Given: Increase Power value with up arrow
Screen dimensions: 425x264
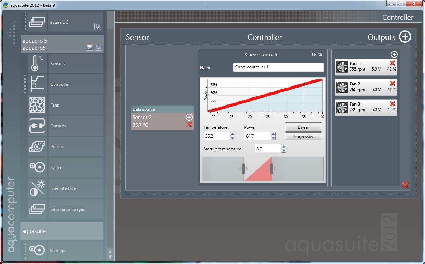Looking at the screenshot, I should [x=273, y=134].
